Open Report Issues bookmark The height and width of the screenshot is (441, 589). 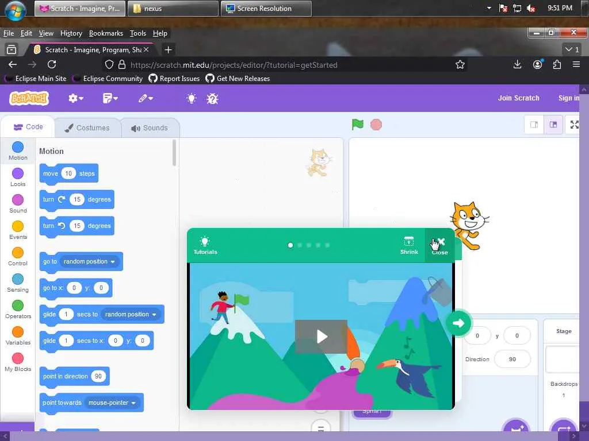[x=174, y=78]
